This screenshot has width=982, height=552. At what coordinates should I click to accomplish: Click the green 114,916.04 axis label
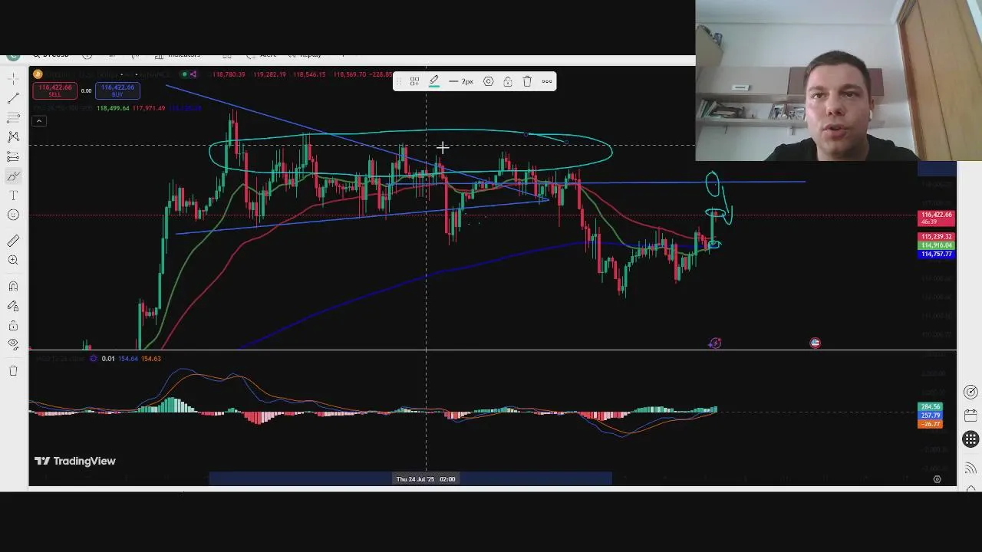(x=936, y=245)
